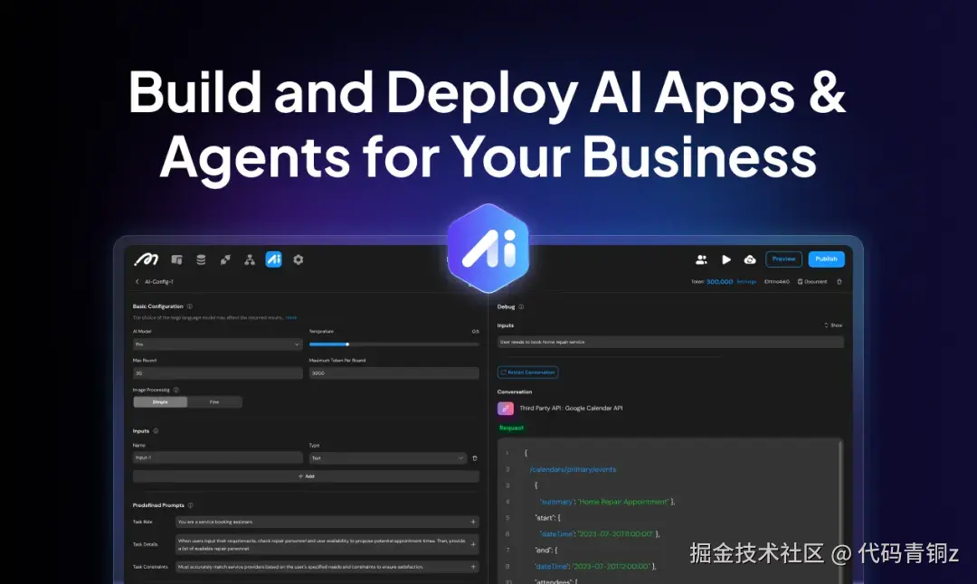Click the trash icon beside Document
977x584 pixels.
point(839,281)
